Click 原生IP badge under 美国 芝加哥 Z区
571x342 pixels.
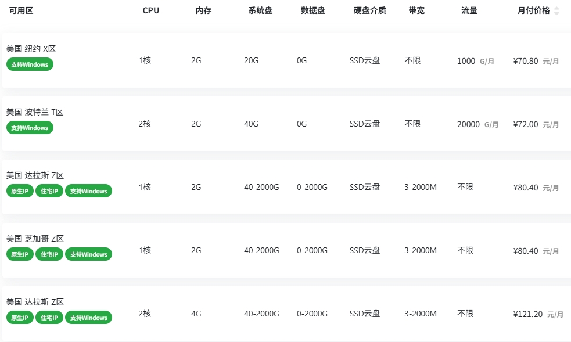(x=20, y=254)
